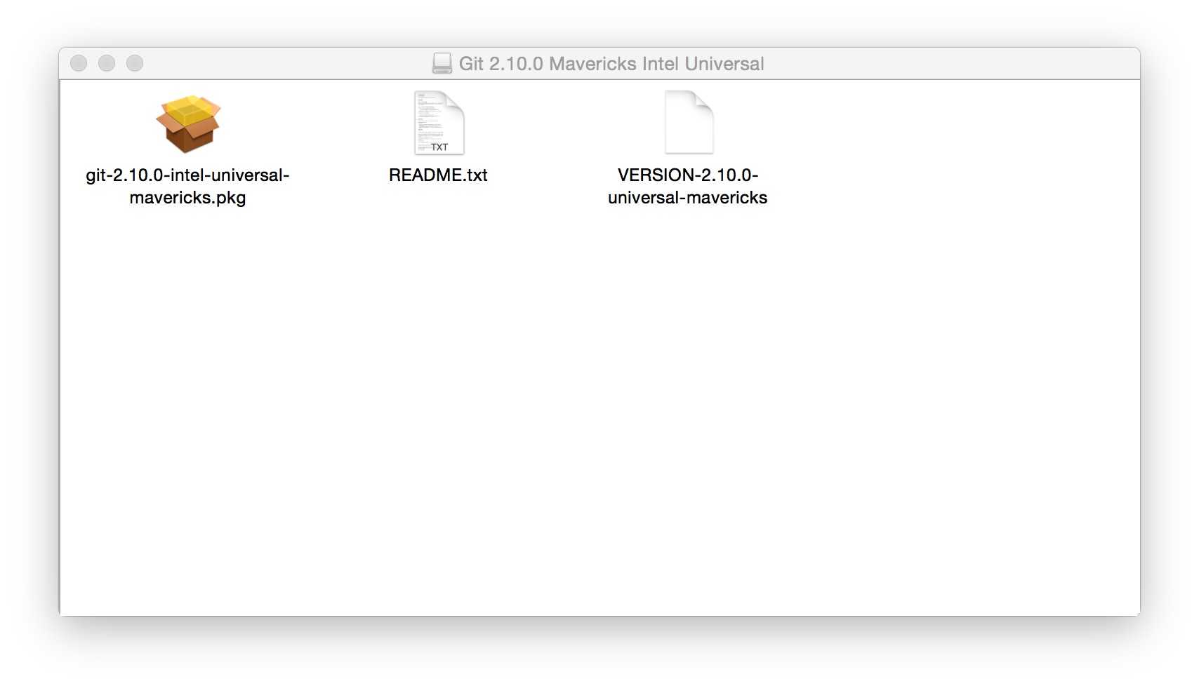Select the git pkg installer box icon
This screenshot has width=1199, height=686.
(x=188, y=124)
